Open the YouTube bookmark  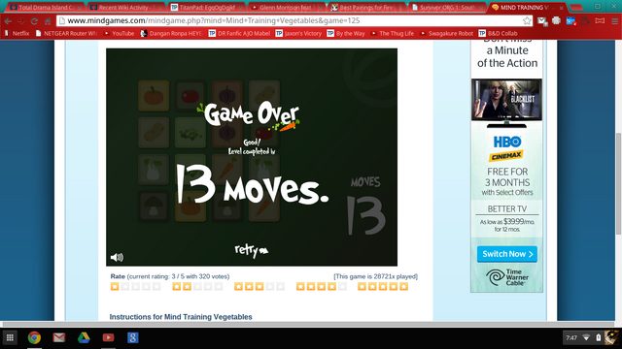(119, 34)
